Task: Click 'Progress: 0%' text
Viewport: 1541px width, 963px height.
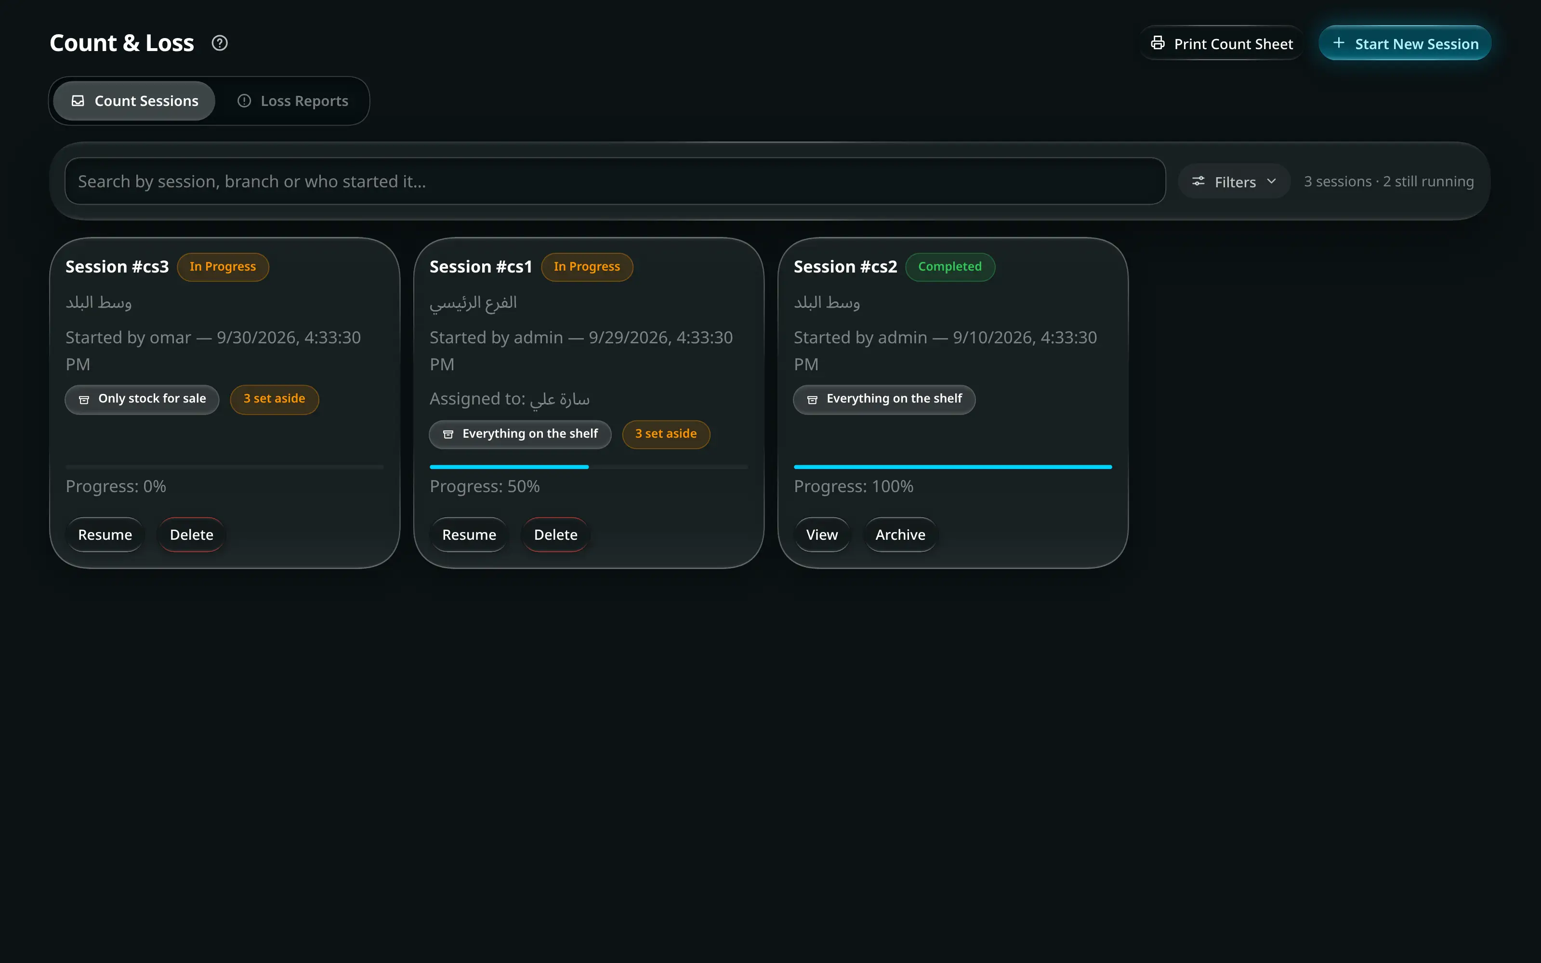Action: pyautogui.click(x=116, y=487)
